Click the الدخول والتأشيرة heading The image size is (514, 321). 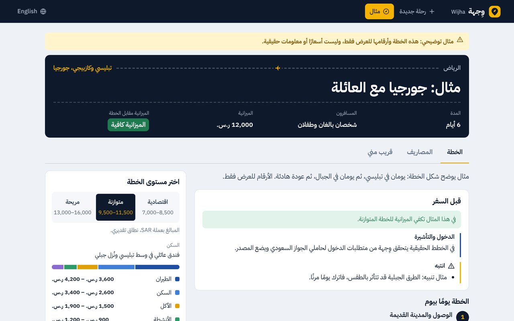coord(434,237)
